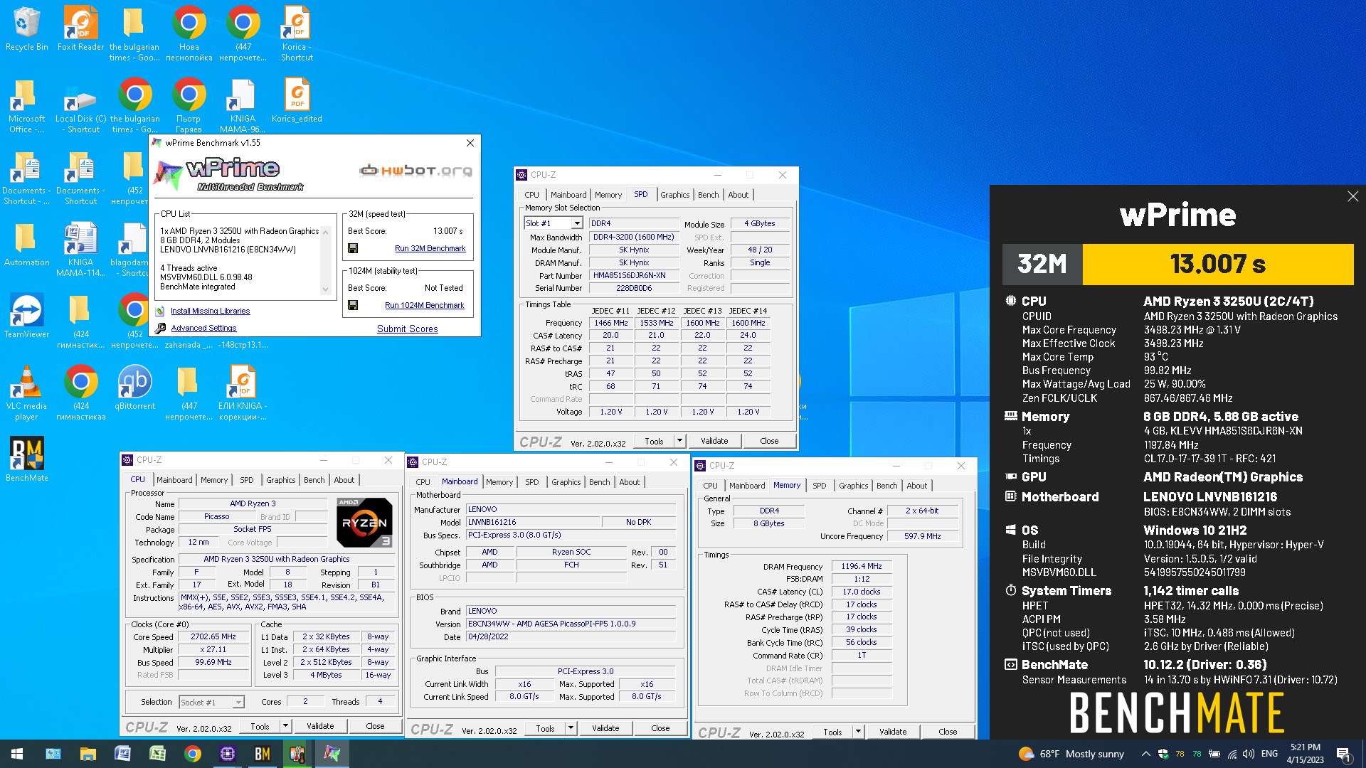Viewport: 1366px width, 768px height.
Task: Open the Нова песнопойка Chrome shortcut
Action: coord(189,33)
